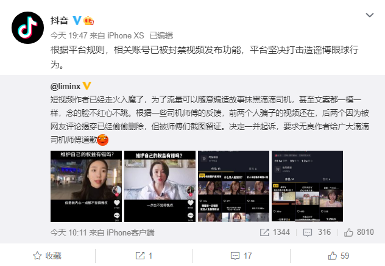Toggle the thumbs-up like showing 59
This screenshot has width=385, height=266.
coord(338,256)
